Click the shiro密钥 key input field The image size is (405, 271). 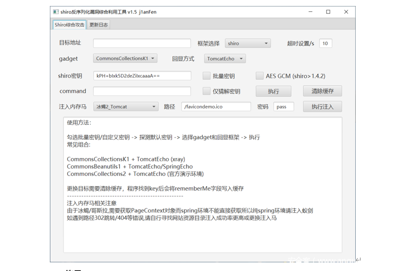[x=142, y=76]
